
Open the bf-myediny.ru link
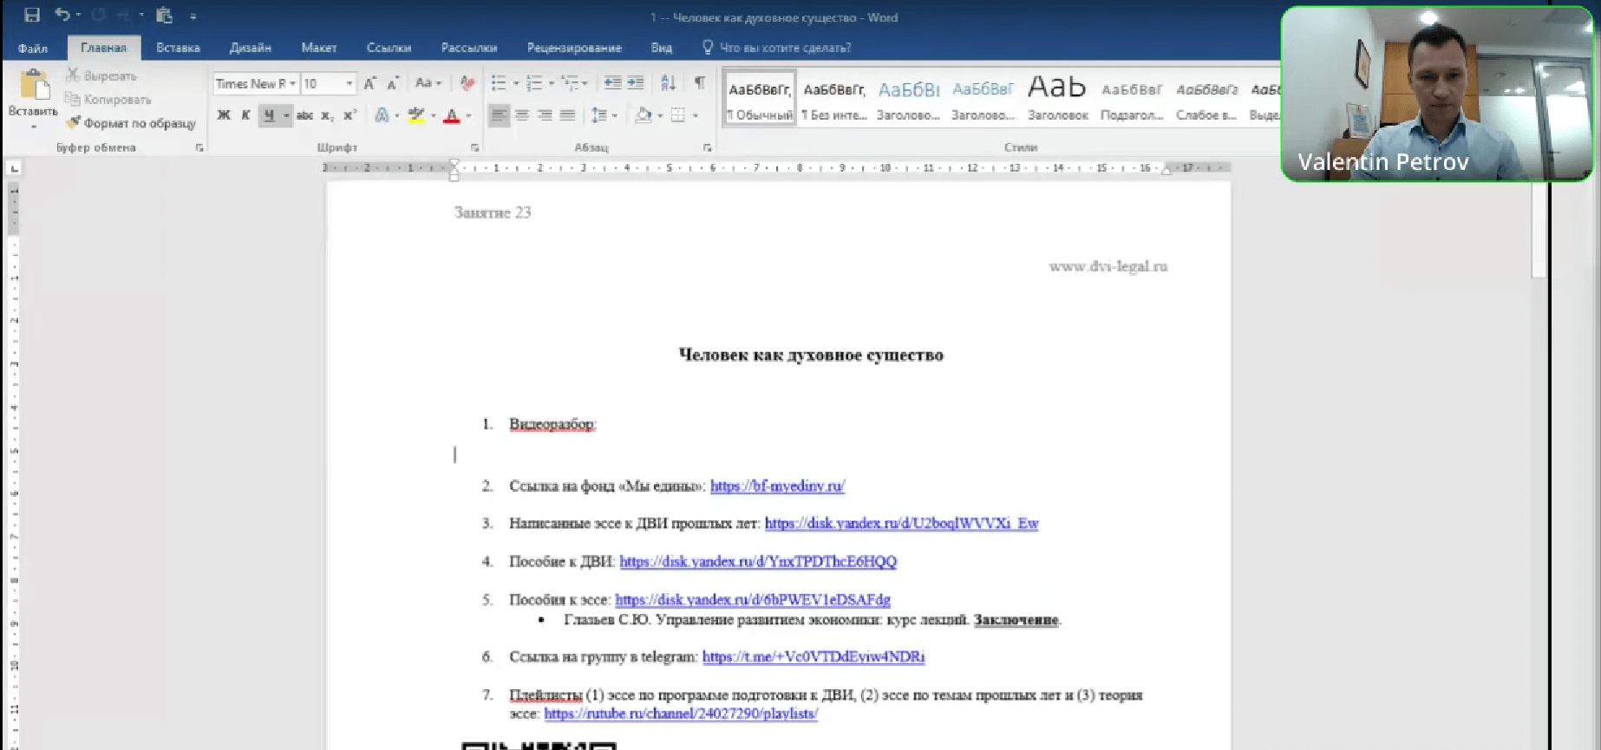pyautogui.click(x=777, y=486)
